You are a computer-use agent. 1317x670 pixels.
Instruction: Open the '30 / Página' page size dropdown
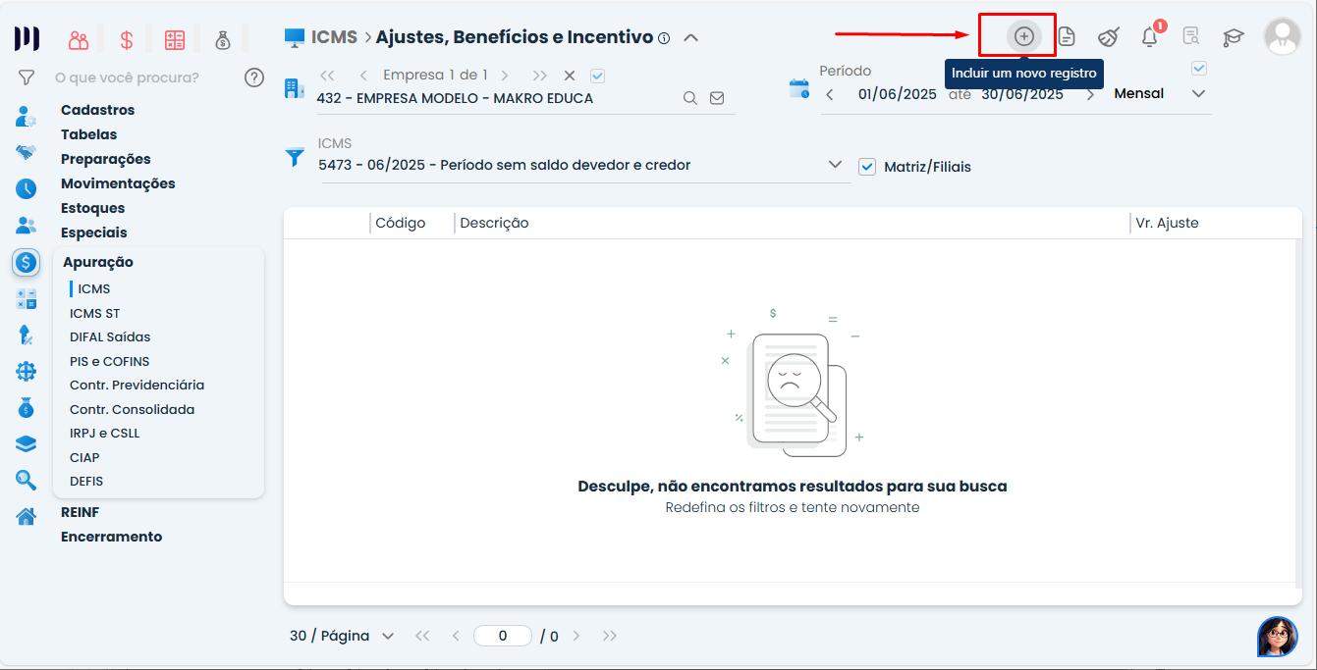341,636
